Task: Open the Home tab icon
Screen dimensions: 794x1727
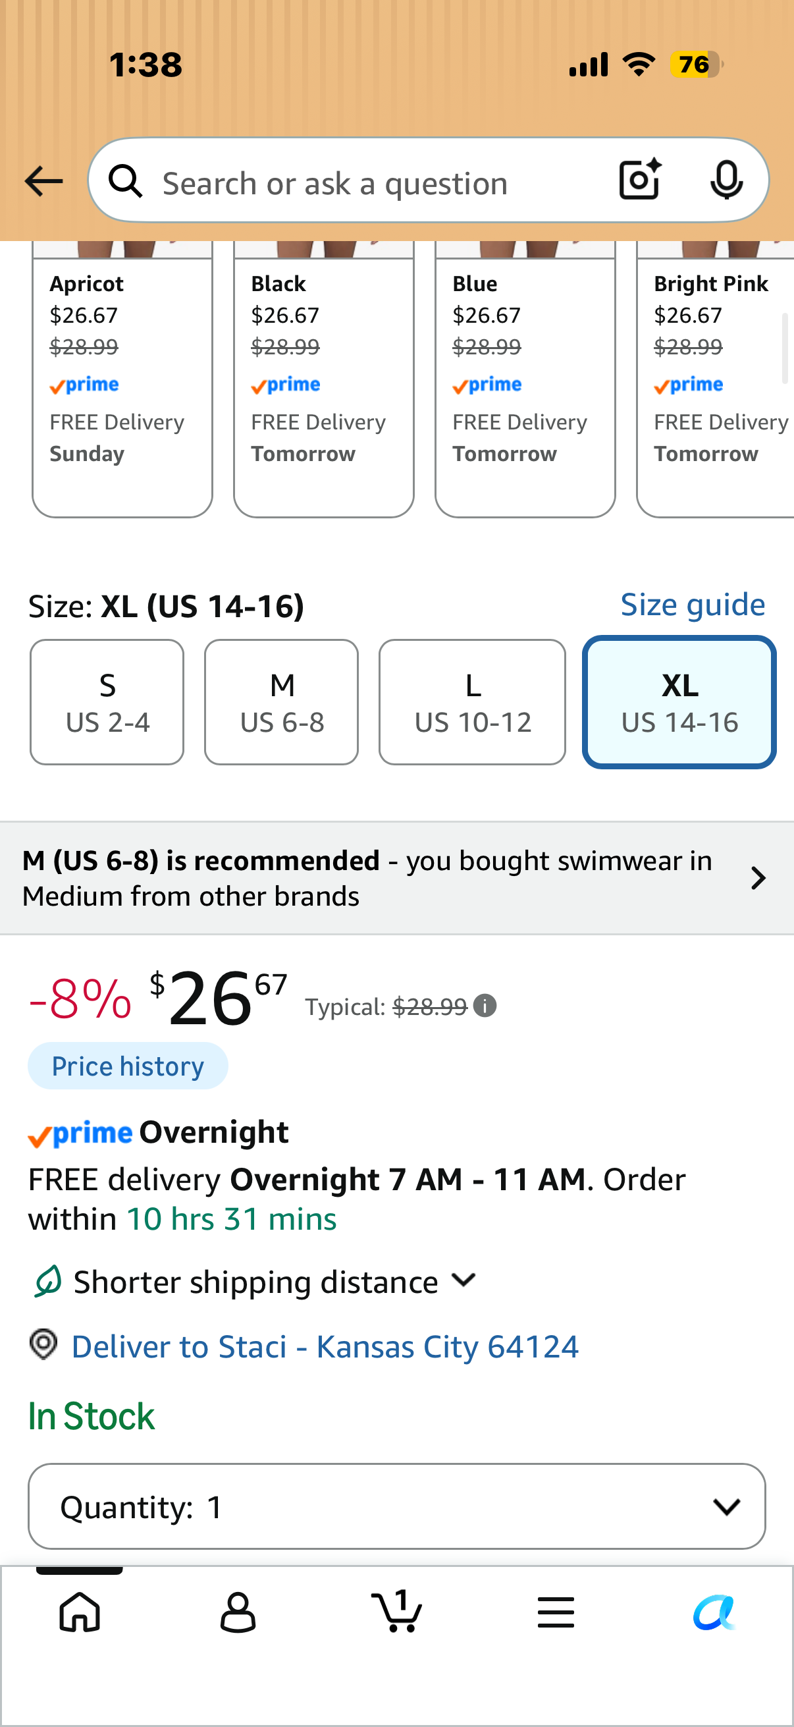Action: (80, 1612)
